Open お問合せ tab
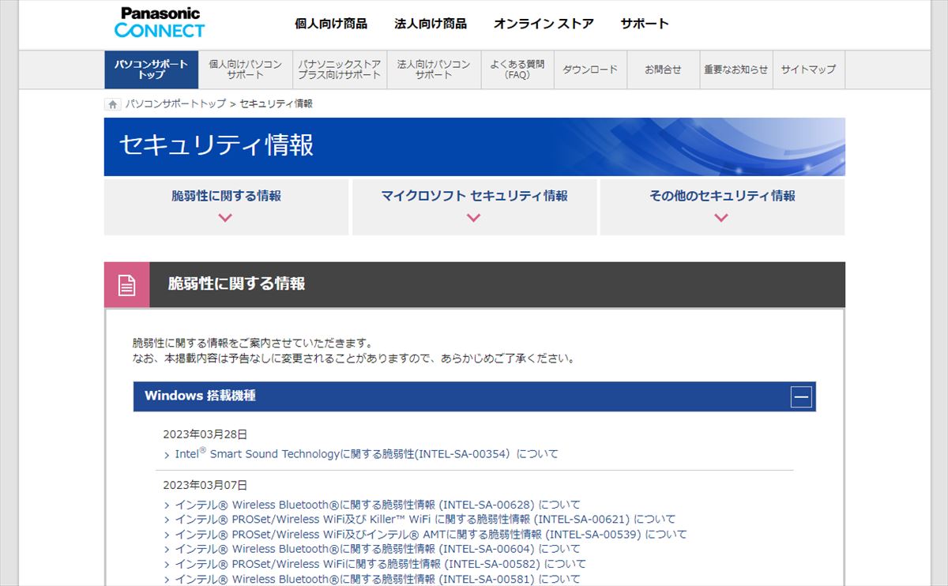Image resolution: width=948 pixels, height=586 pixels. point(663,69)
